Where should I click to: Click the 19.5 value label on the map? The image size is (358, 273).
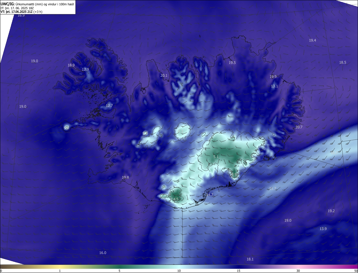click(x=232, y=63)
